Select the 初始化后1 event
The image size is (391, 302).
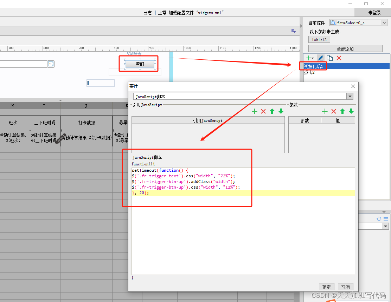[x=346, y=66]
